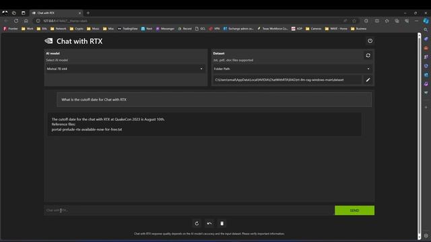Open the browser profile icon at top left

[x=5, y=13]
